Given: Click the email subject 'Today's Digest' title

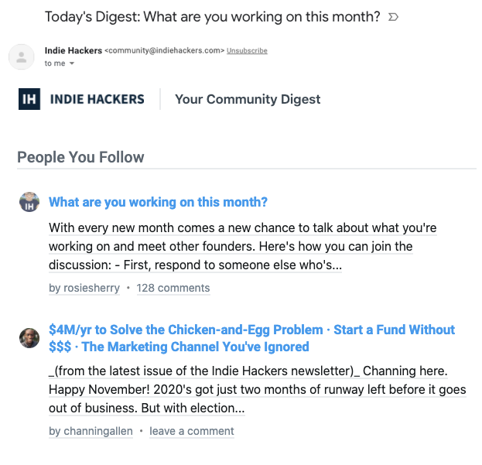Looking at the screenshot, I should (213, 17).
